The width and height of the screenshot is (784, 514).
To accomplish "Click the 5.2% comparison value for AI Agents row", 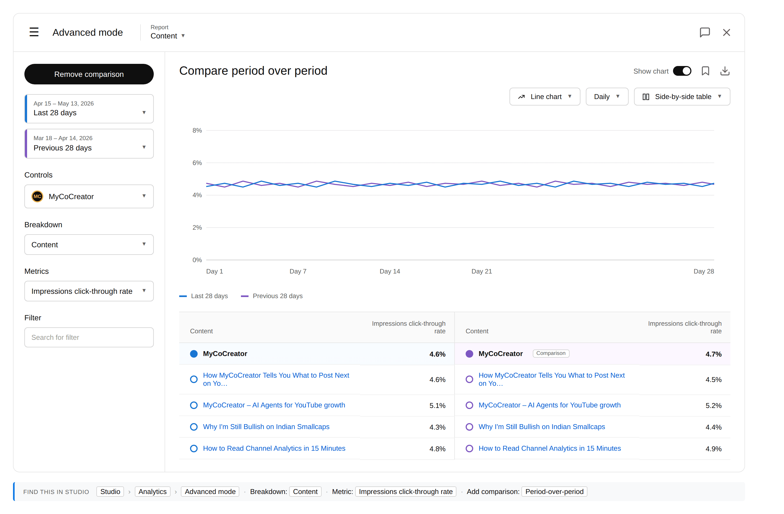I will point(713,405).
